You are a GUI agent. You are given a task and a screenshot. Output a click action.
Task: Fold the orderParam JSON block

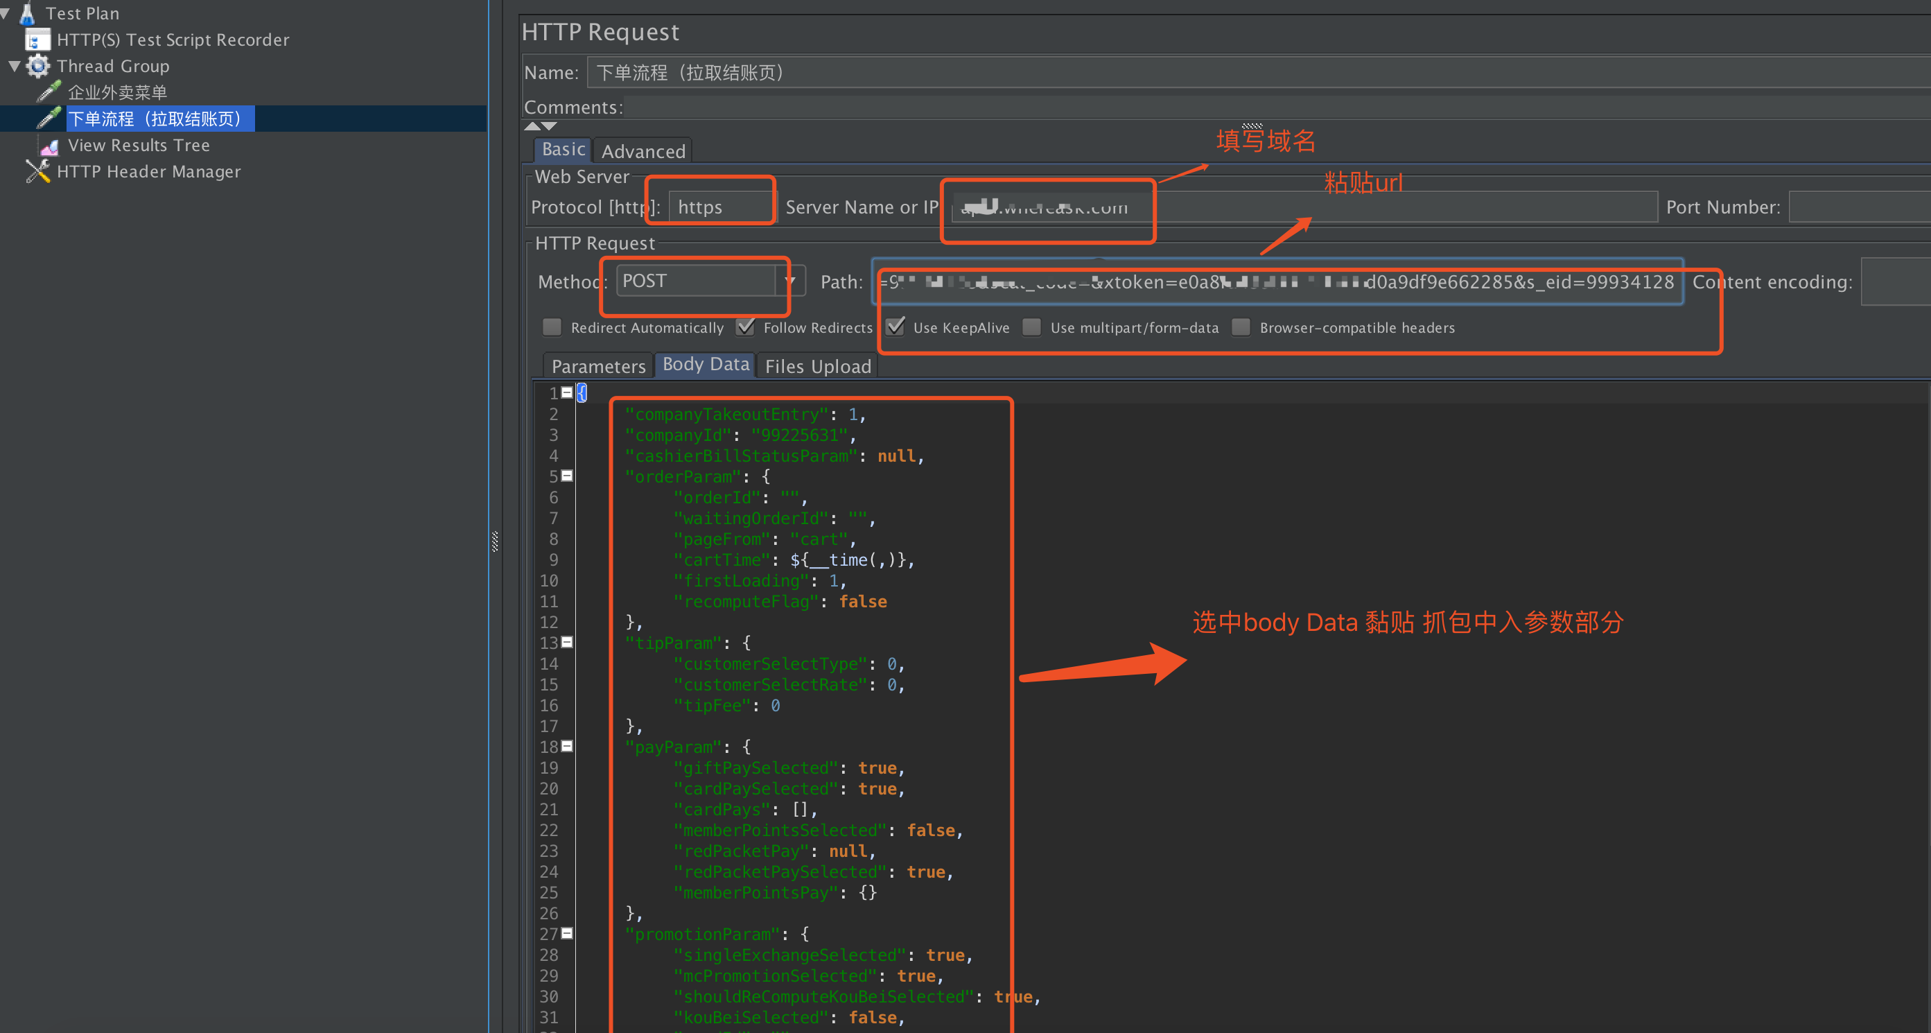point(568,476)
